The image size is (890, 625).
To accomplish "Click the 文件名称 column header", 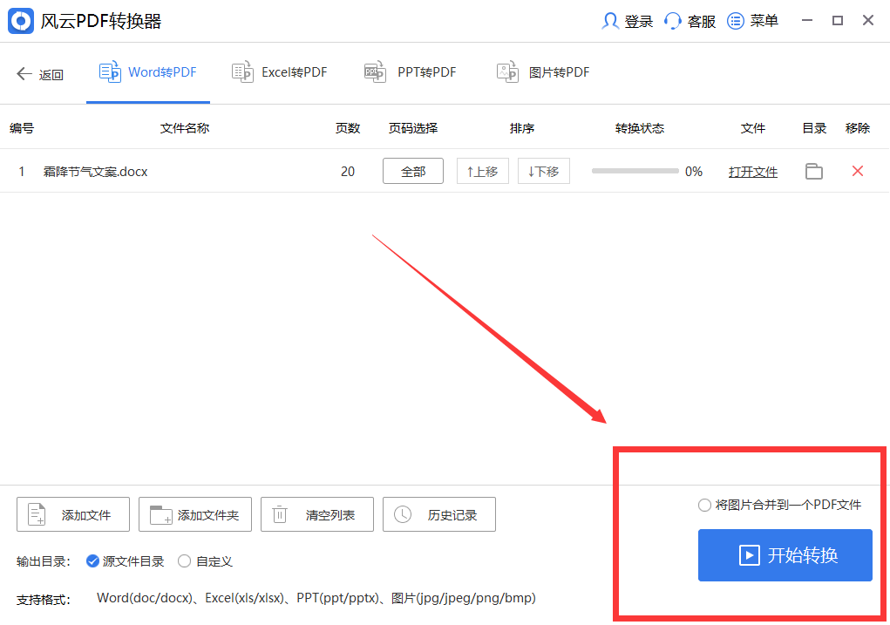I will coord(185,128).
